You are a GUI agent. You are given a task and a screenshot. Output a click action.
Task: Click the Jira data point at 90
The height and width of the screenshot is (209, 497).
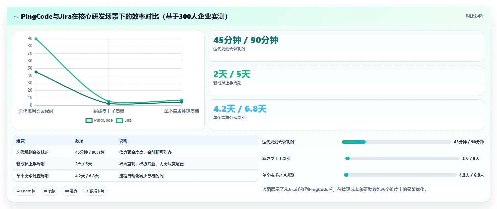pos(36,39)
